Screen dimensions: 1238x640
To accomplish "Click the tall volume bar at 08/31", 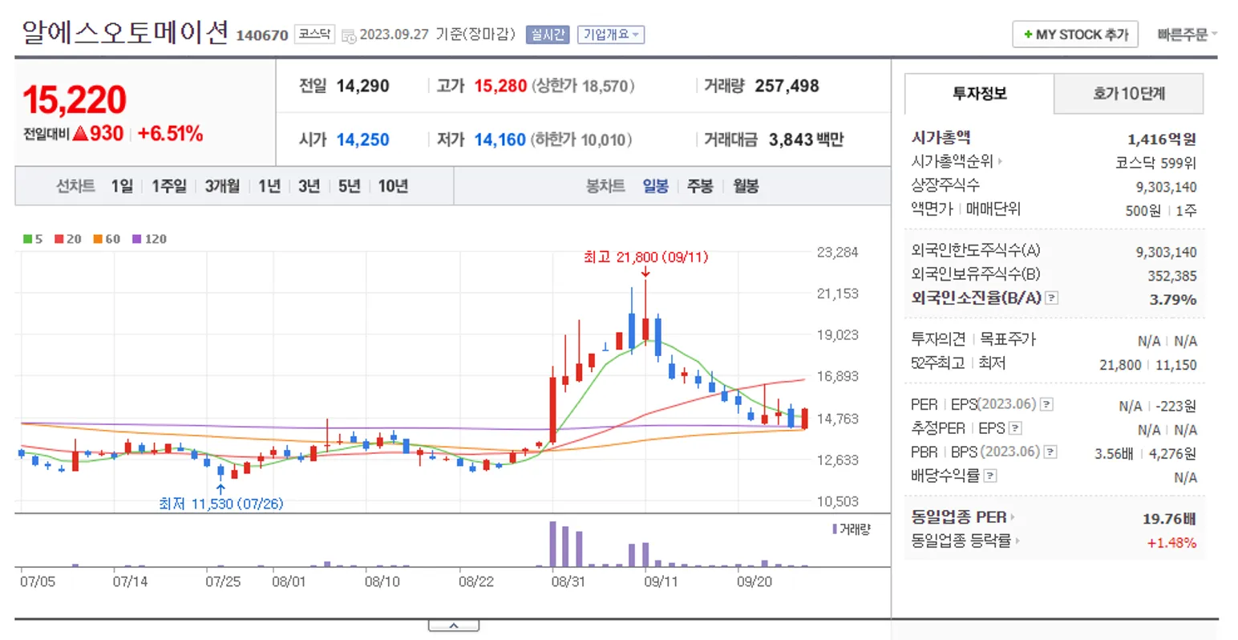I will pyautogui.click(x=552, y=545).
